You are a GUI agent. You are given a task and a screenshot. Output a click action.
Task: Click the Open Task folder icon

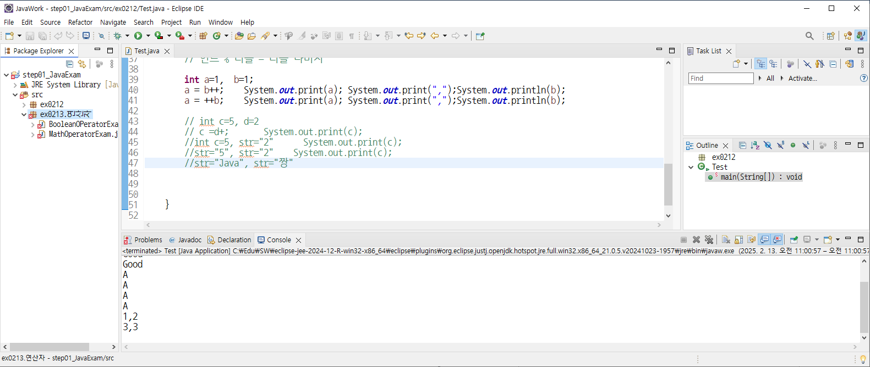[x=251, y=36]
